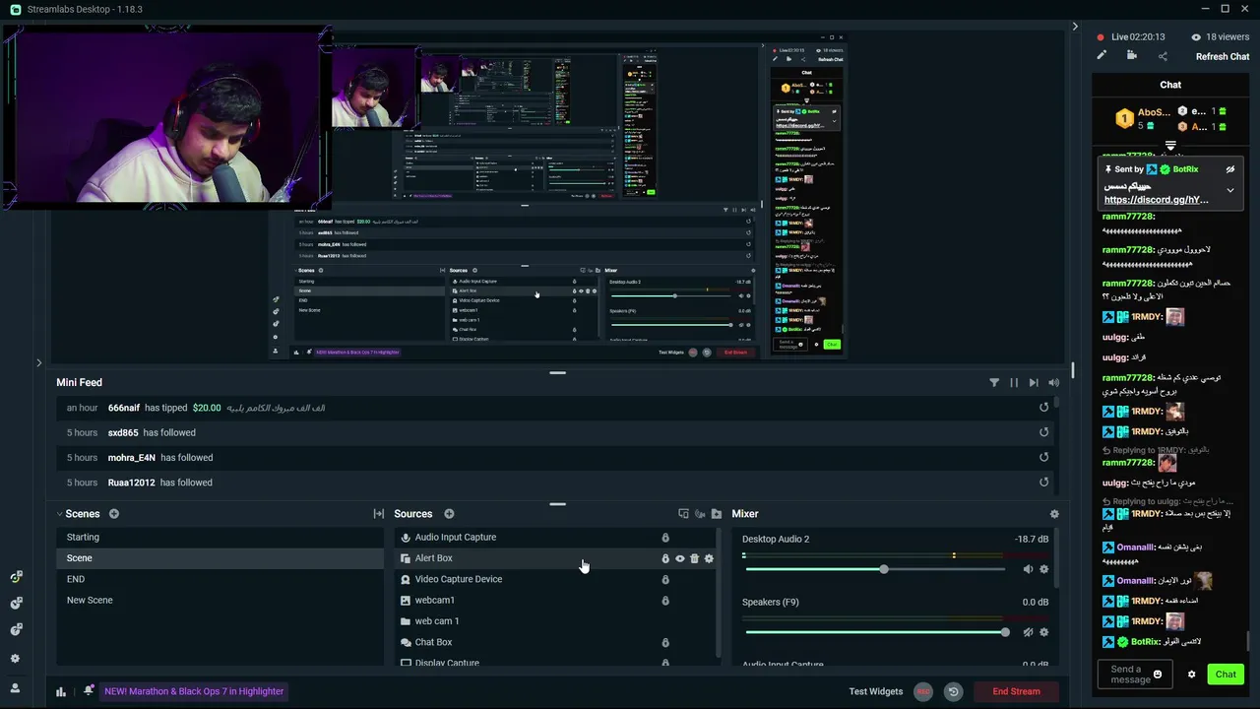Open the stats icon in bottom bar
This screenshot has height=709, width=1260.
pos(61,691)
